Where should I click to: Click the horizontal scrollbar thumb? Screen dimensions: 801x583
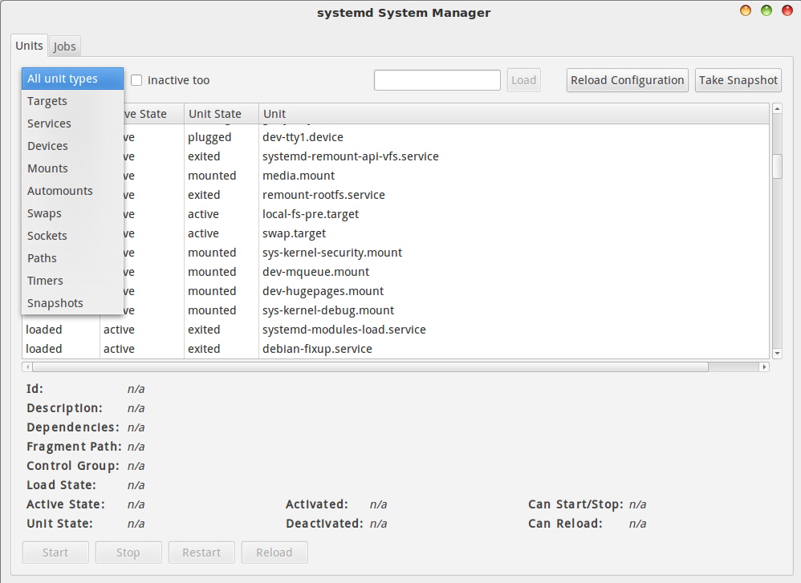pyautogui.click(x=370, y=366)
